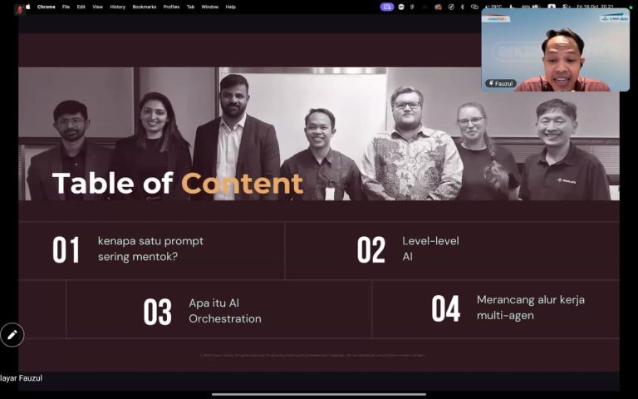The width and height of the screenshot is (638, 399).
Task: Click the microphone status icon at menu bar left
Action: point(19,9)
